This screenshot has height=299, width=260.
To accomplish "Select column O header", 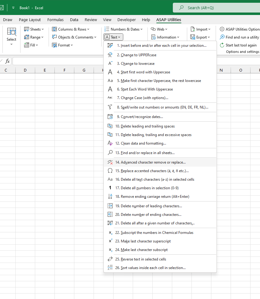I will [x=240, y=70].
